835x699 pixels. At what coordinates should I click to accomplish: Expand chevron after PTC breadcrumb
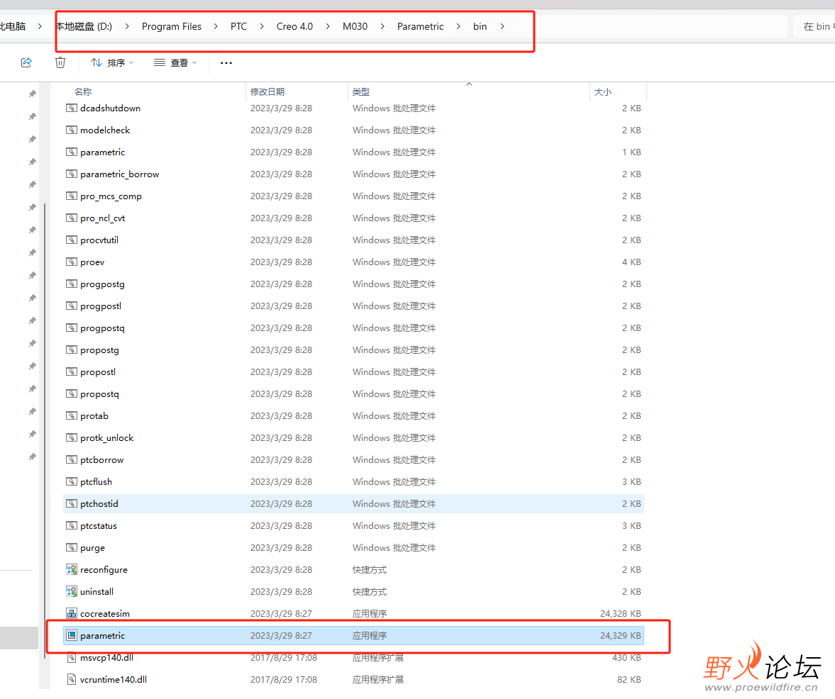pos(262,27)
